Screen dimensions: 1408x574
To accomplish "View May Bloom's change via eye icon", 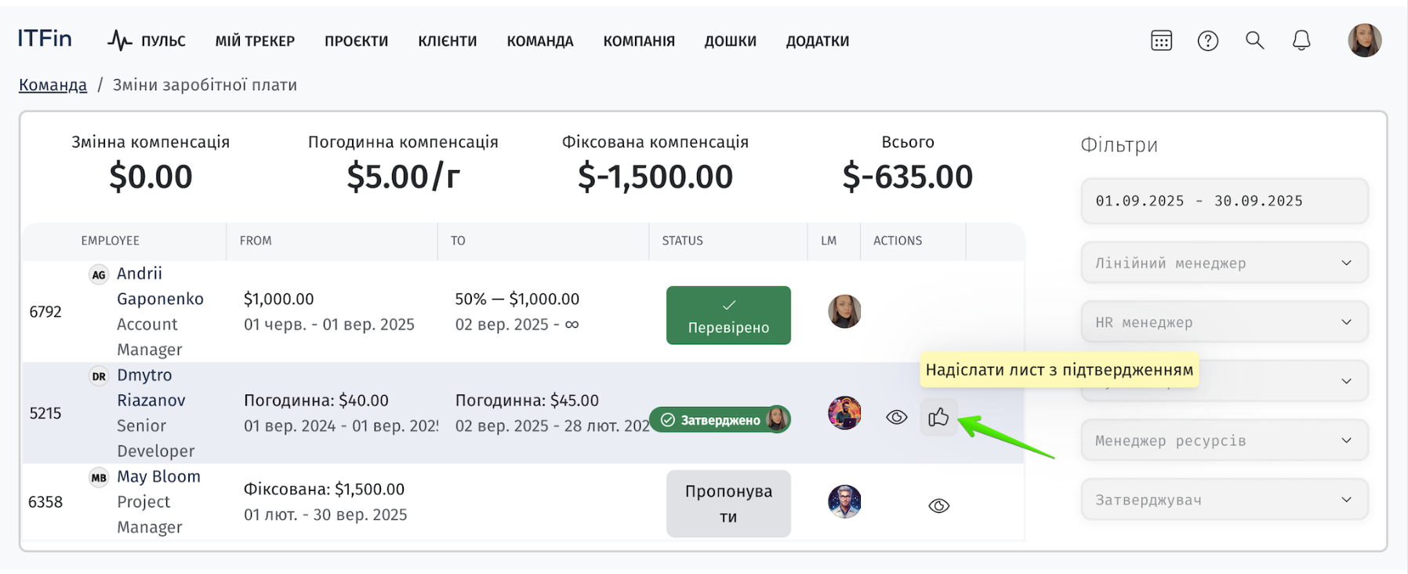I will pos(938,506).
